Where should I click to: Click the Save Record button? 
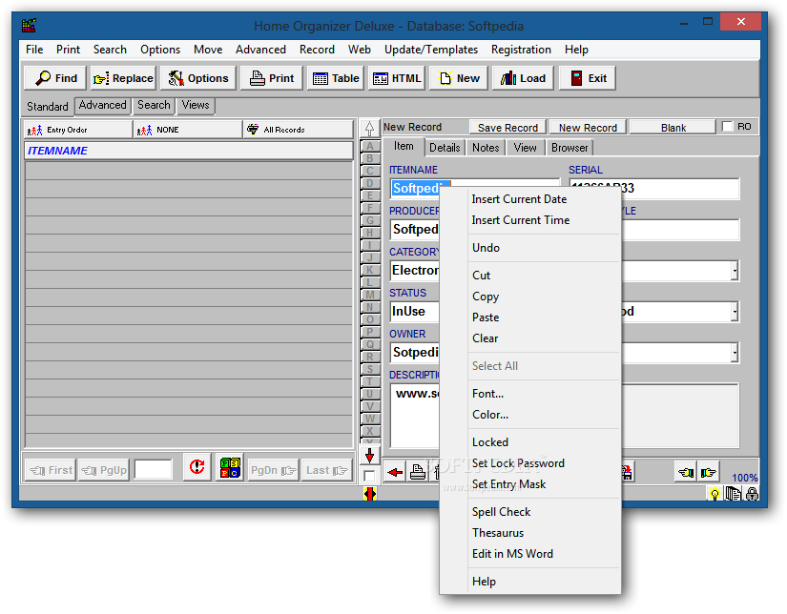tap(507, 128)
